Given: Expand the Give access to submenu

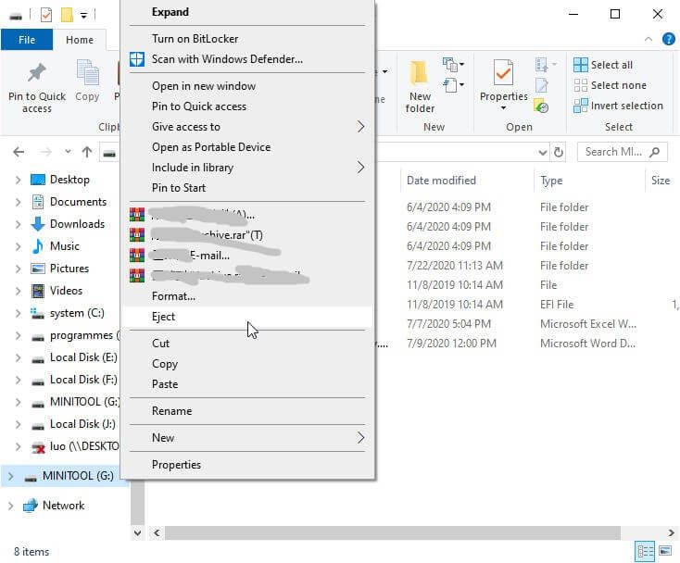Looking at the screenshot, I should point(246,127).
